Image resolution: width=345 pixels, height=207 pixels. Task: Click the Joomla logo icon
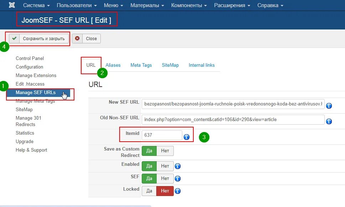tap(12, 5)
